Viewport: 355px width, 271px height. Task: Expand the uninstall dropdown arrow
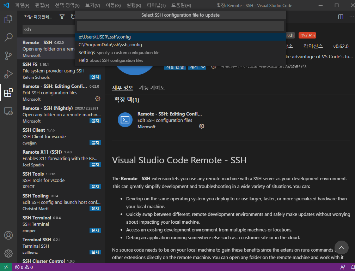click(203, 67)
